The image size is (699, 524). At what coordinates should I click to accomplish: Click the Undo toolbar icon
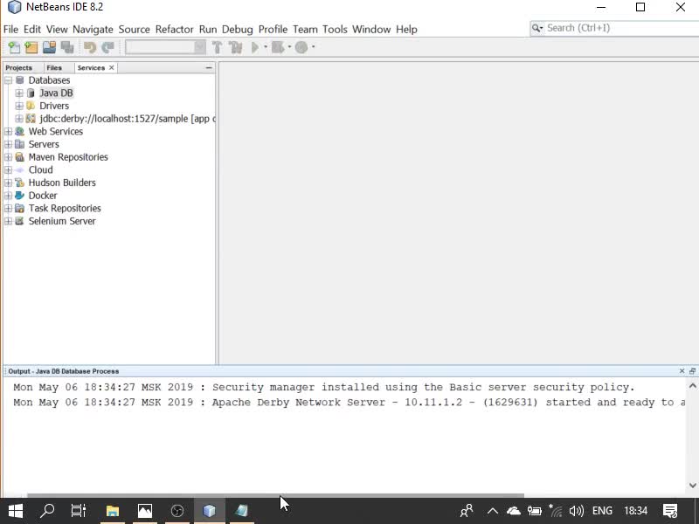90,47
